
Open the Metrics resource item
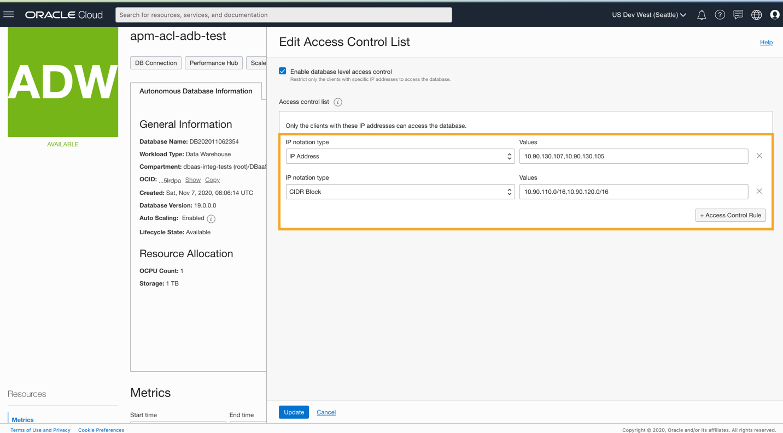point(22,419)
